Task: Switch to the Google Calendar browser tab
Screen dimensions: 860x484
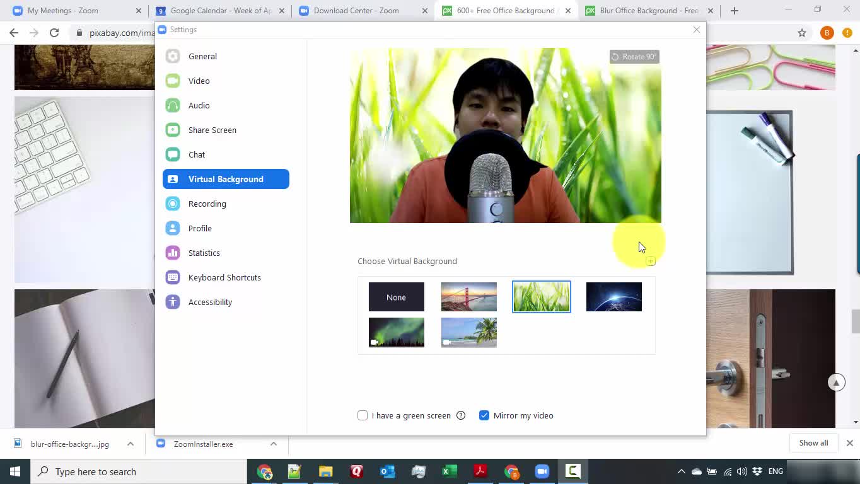Action: [x=221, y=11]
